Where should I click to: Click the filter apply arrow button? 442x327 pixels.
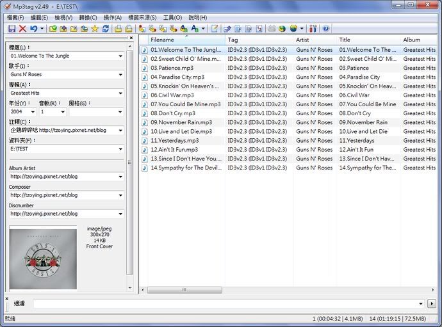click(x=431, y=303)
